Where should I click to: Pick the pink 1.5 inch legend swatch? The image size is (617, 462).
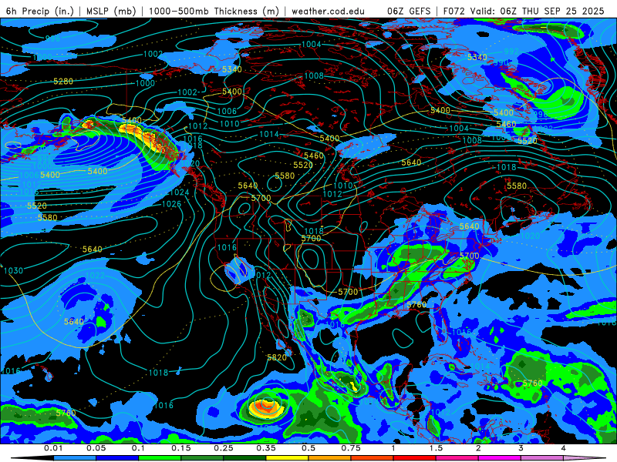click(x=457, y=458)
